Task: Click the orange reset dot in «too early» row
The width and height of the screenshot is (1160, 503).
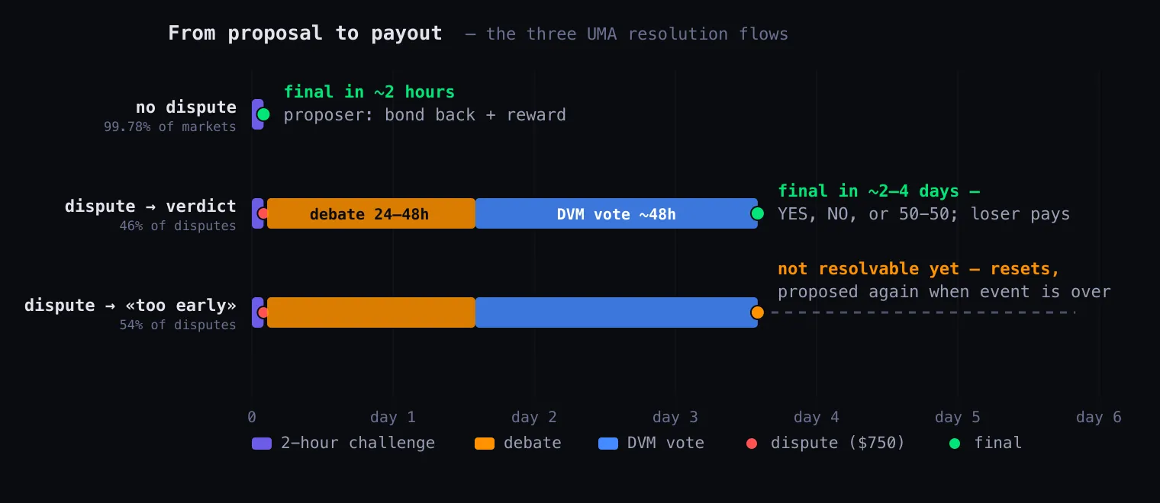Action: tap(758, 312)
